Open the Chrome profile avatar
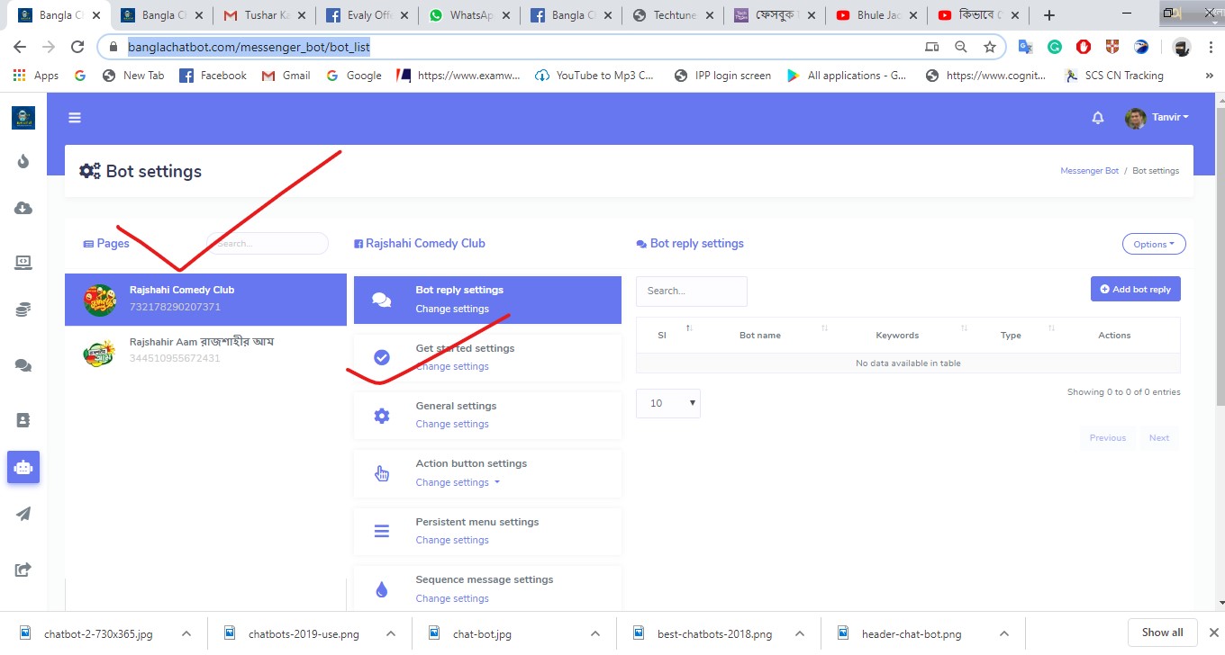 pyautogui.click(x=1181, y=47)
